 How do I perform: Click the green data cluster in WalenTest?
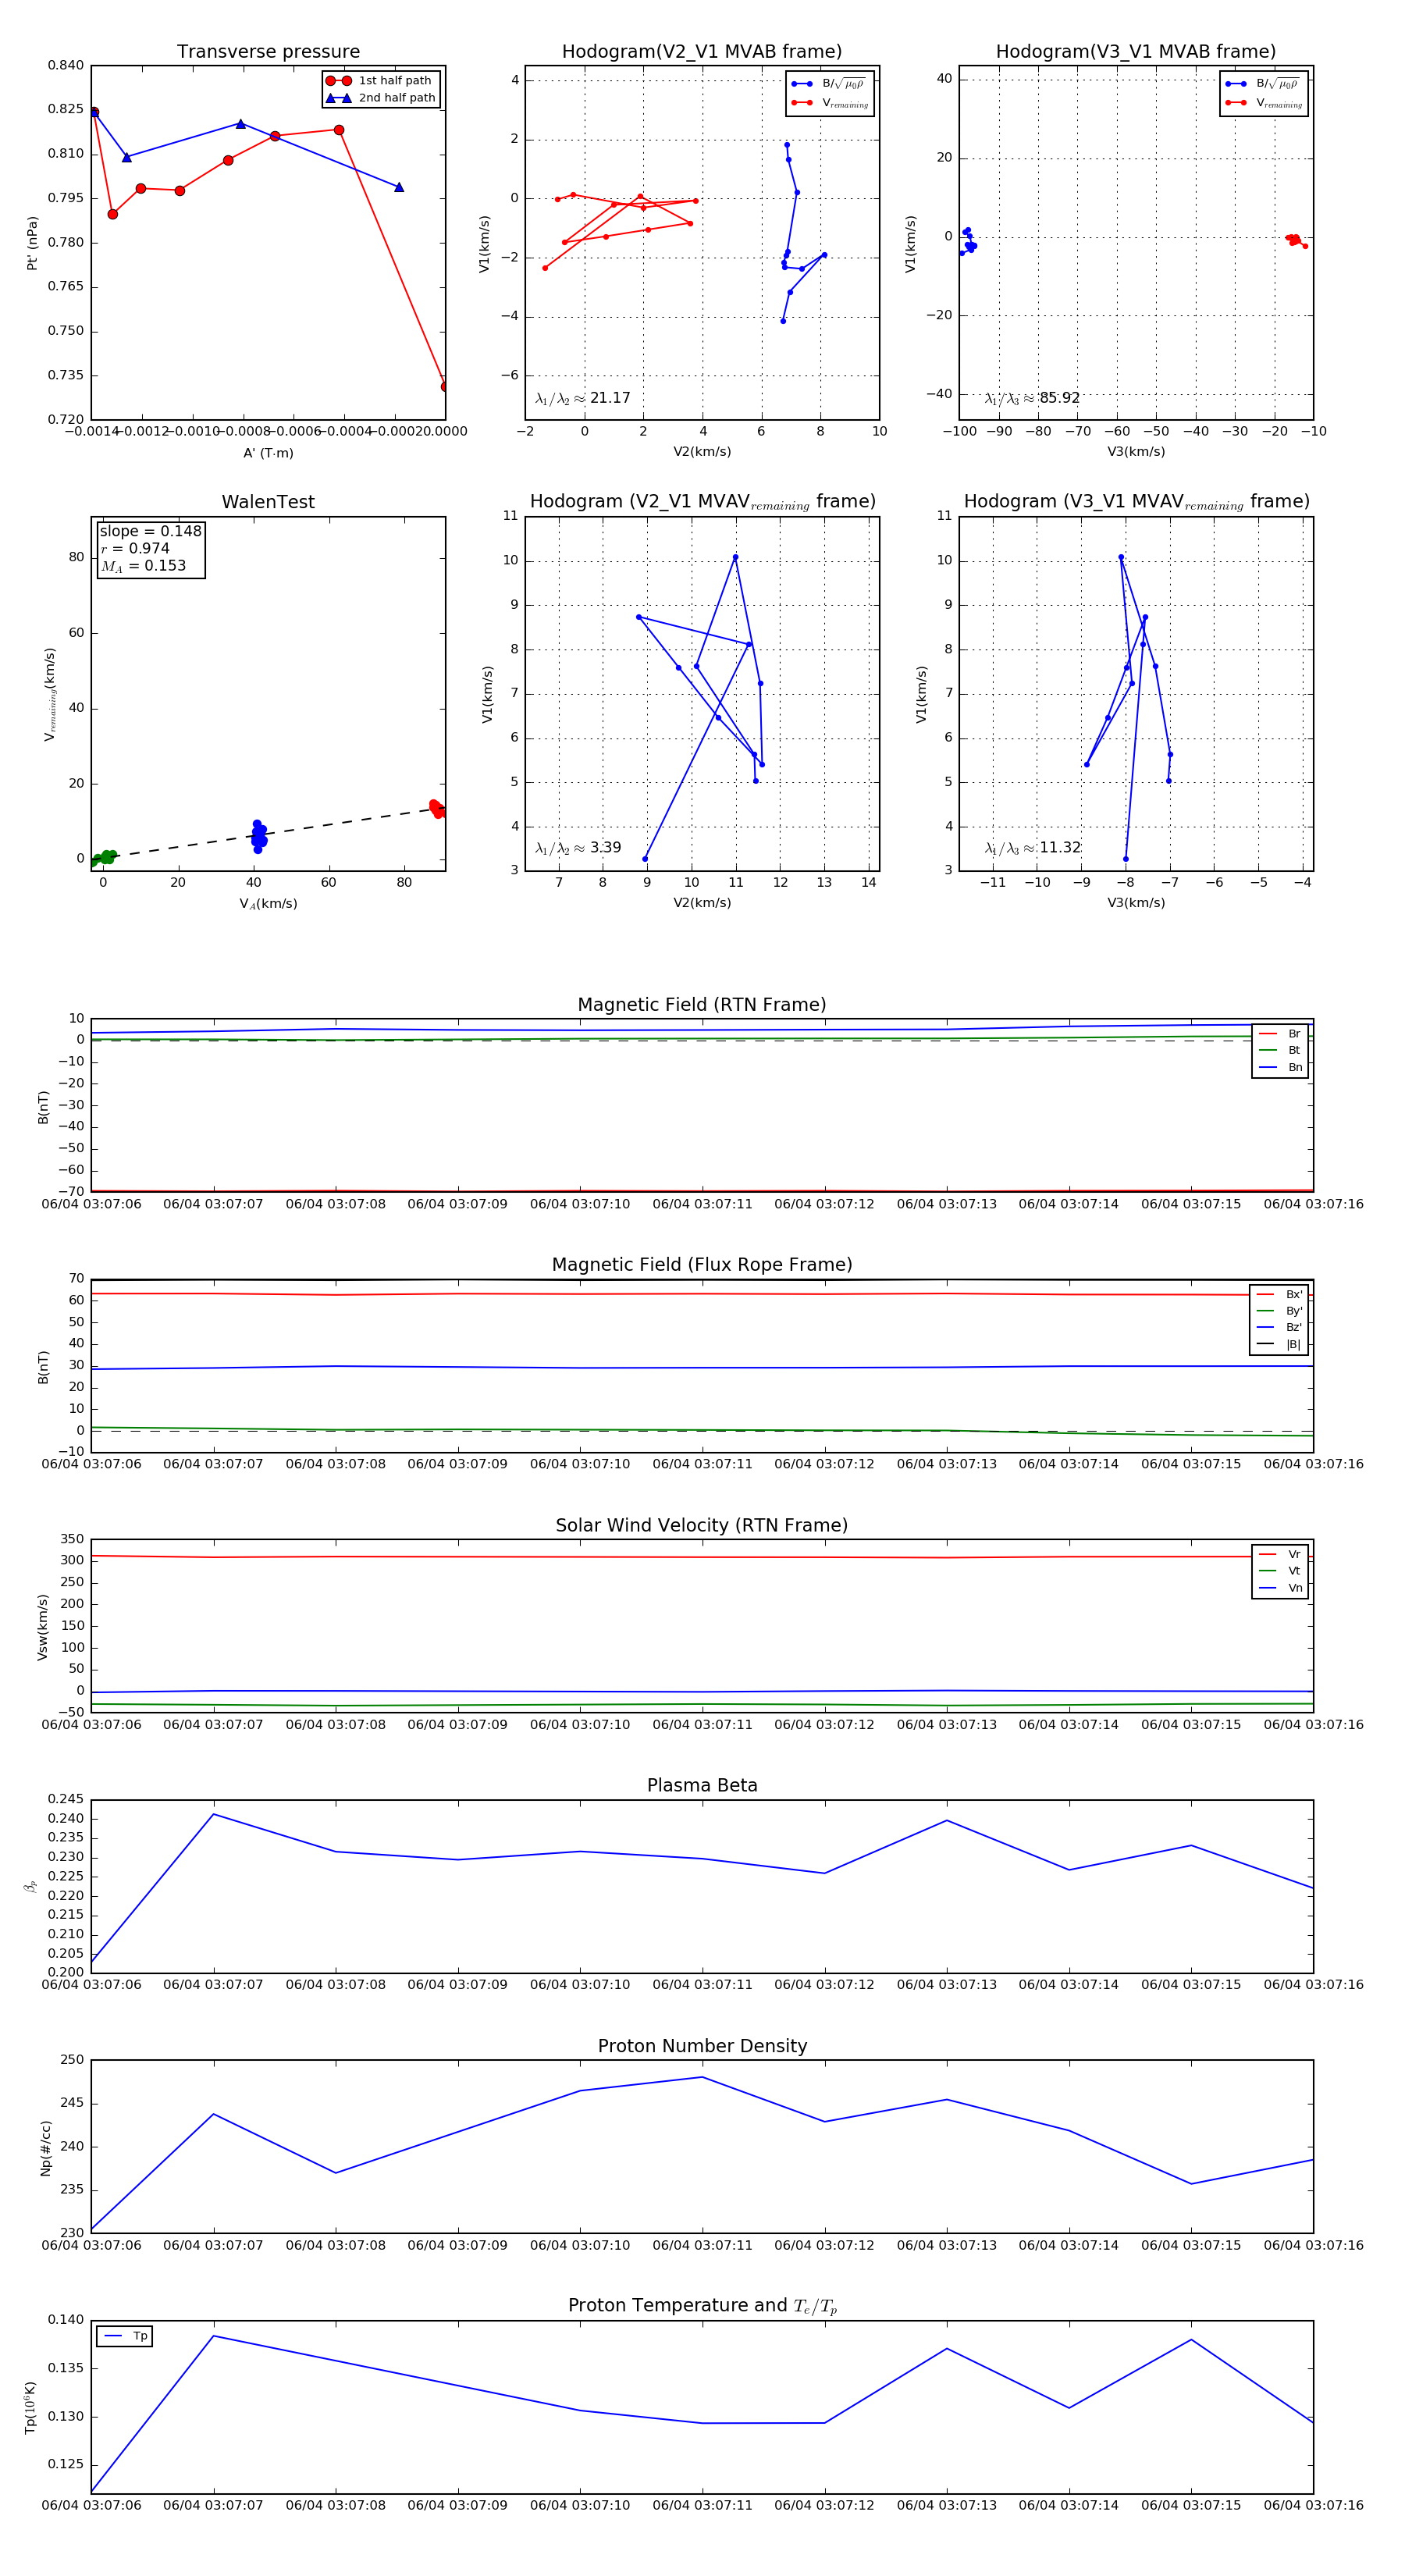coord(103,858)
